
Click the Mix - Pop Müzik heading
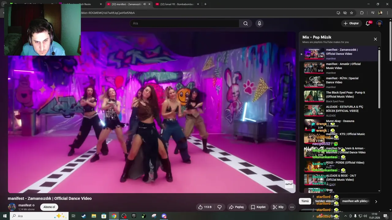pos(317,37)
